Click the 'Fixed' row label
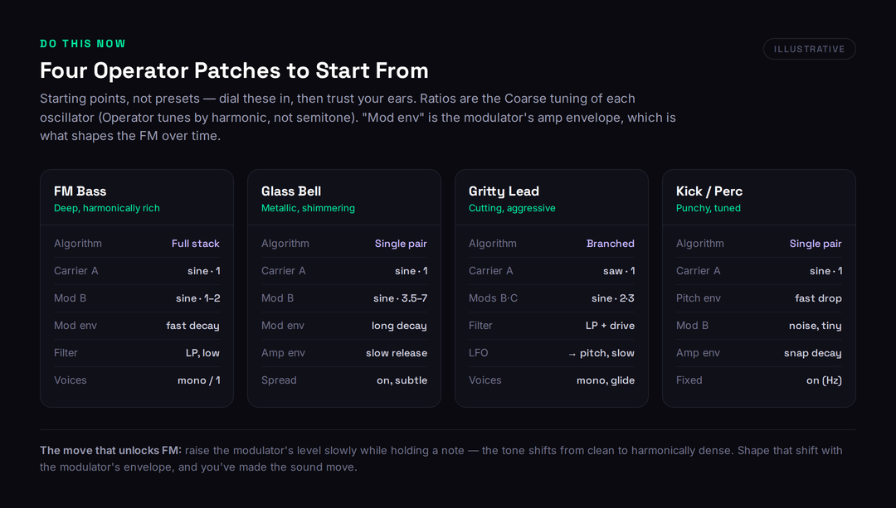The width and height of the screenshot is (896, 508). tap(689, 380)
